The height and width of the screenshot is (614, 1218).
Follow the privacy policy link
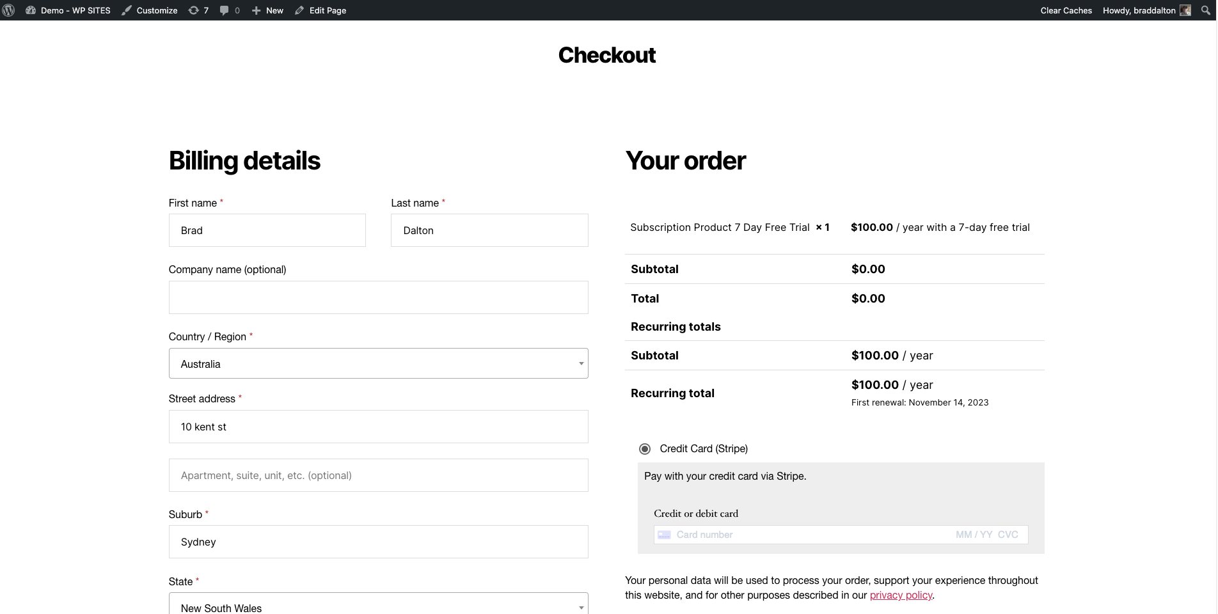(901, 595)
